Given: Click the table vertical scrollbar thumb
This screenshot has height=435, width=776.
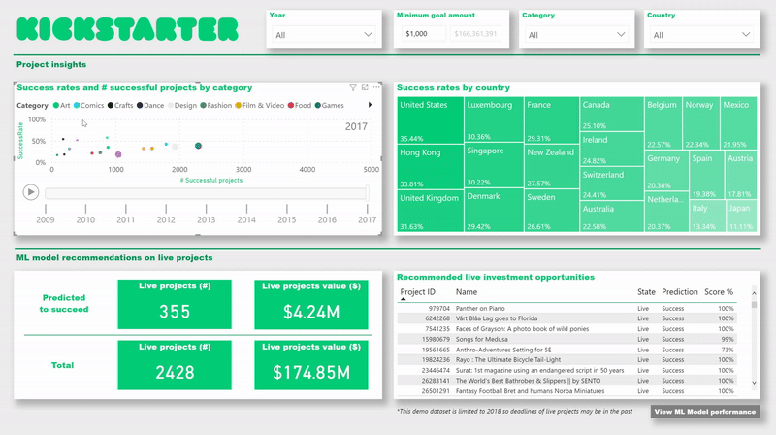Looking at the screenshot, I should pyautogui.click(x=755, y=304).
